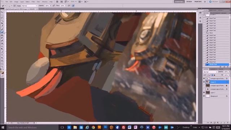
Task: Create new snapshot in History panel
Action: (x=224, y=67)
